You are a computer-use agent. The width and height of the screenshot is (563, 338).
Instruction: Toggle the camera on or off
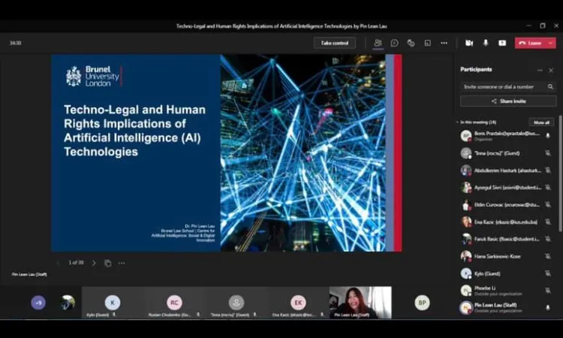[x=469, y=43]
